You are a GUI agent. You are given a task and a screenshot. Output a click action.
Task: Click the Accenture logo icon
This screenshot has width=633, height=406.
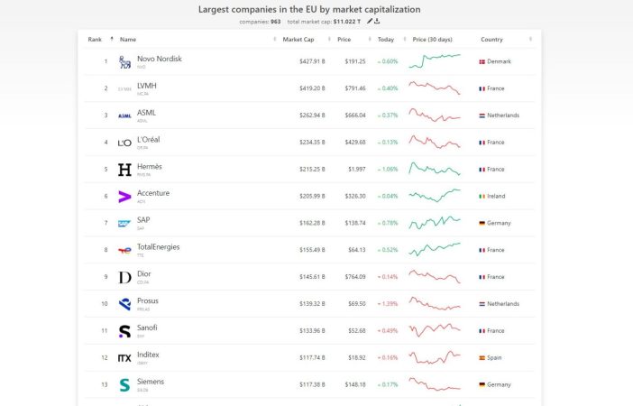(124, 196)
